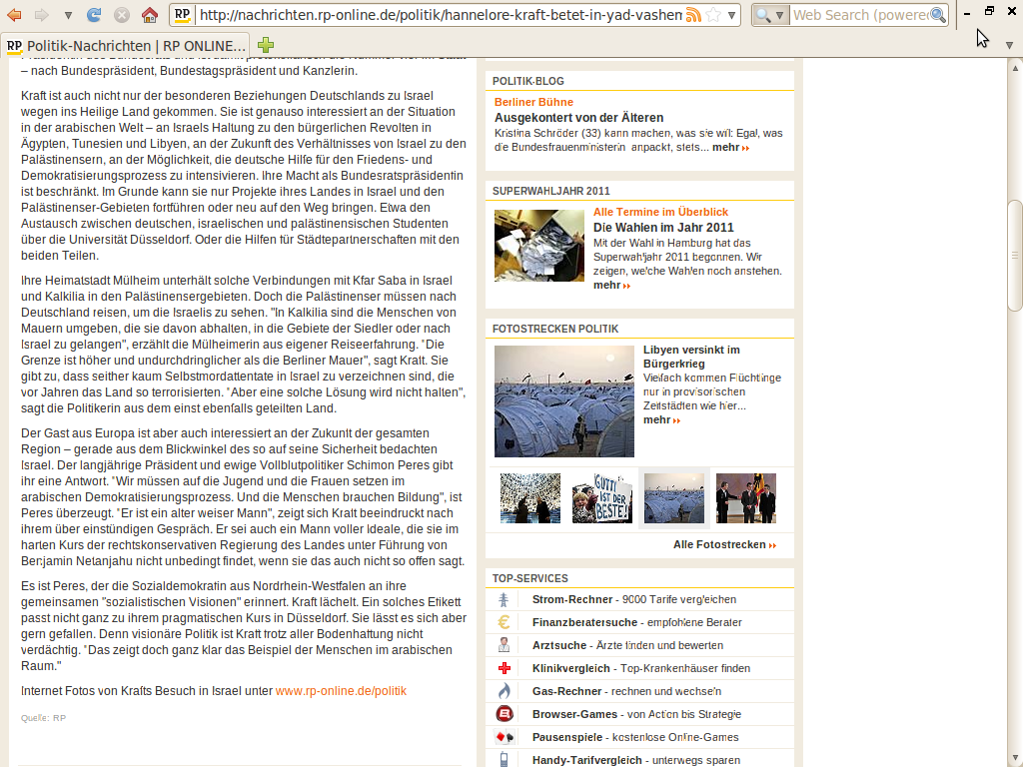Reload the page with the refresh icon
This screenshot has width=1023, height=767.
94,14
